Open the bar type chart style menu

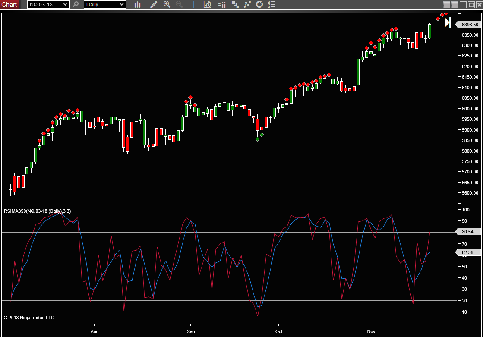138,5
